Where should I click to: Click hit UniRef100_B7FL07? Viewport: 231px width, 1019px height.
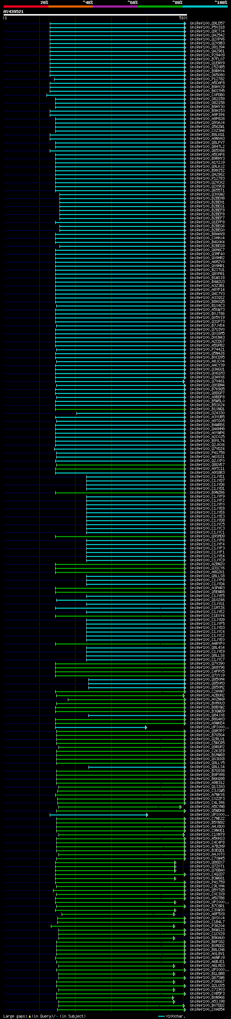click(x=207, y=59)
